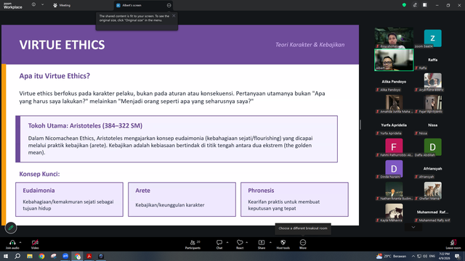Open Zoom app icon in taskbar
465x261 pixels.
click(x=65, y=256)
